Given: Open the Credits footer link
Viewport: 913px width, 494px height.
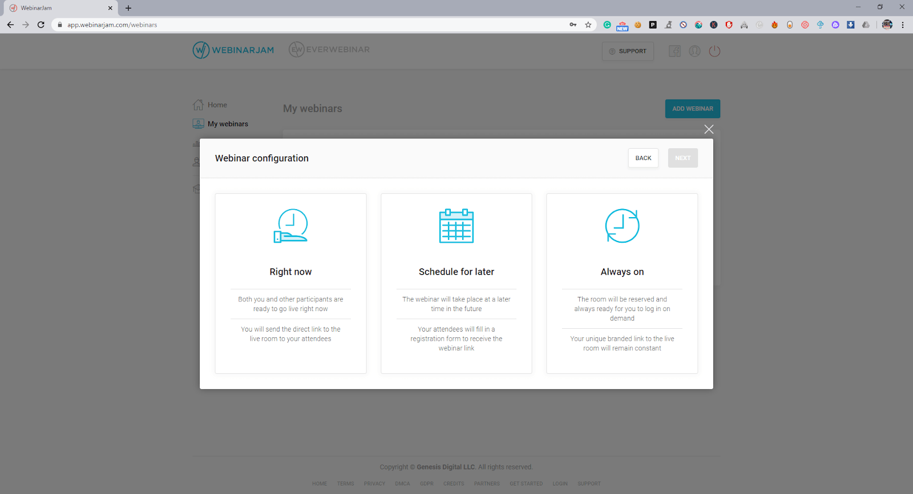Looking at the screenshot, I should point(454,484).
